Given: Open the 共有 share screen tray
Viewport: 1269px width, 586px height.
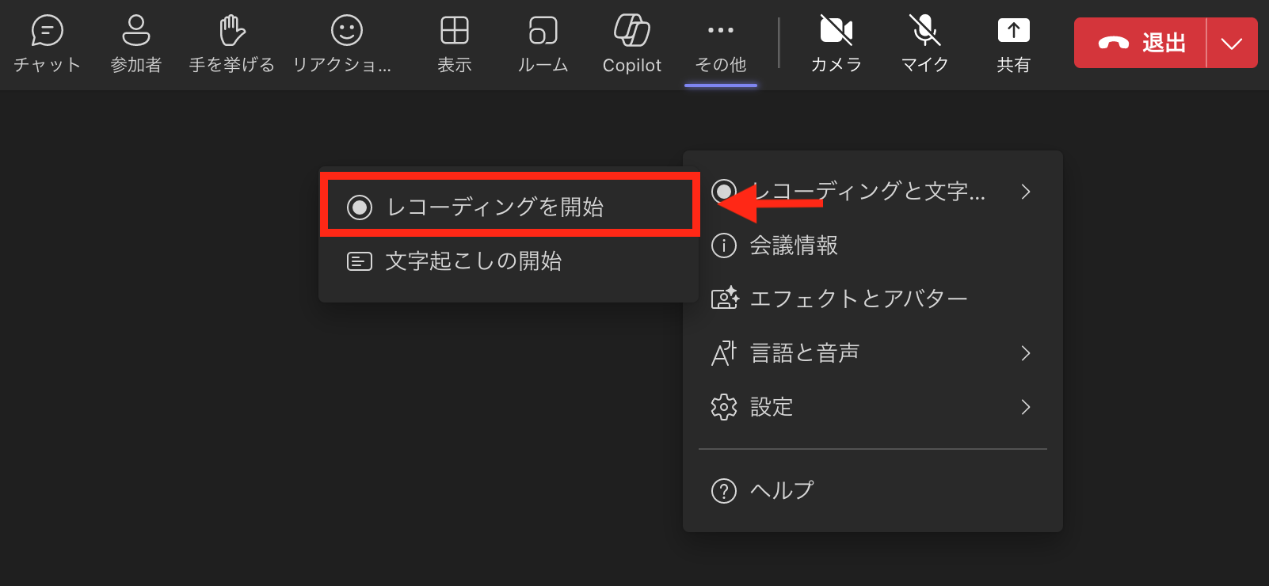Looking at the screenshot, I should click(1013, 44).
